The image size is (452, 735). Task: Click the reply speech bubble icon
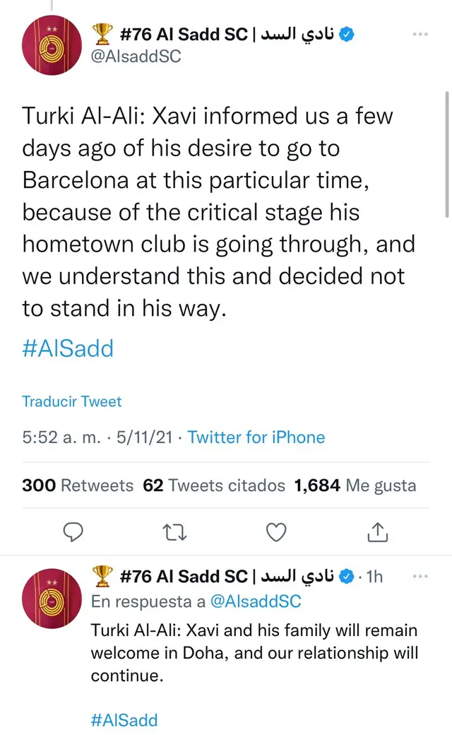click(73, 531)
